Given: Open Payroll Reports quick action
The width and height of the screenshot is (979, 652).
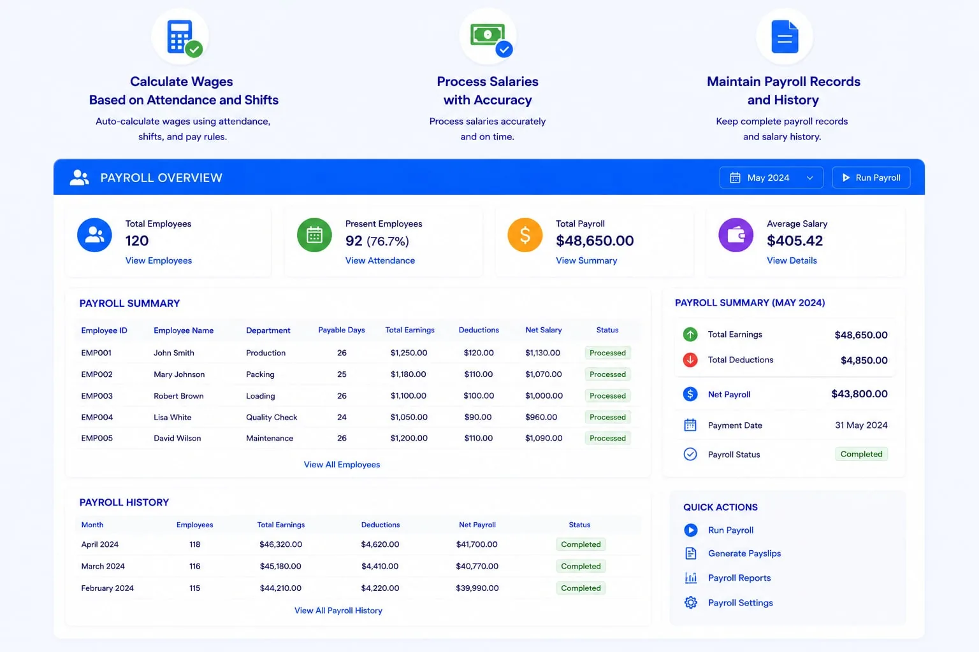Looking at the screenshot, I should tap(739, 578).
